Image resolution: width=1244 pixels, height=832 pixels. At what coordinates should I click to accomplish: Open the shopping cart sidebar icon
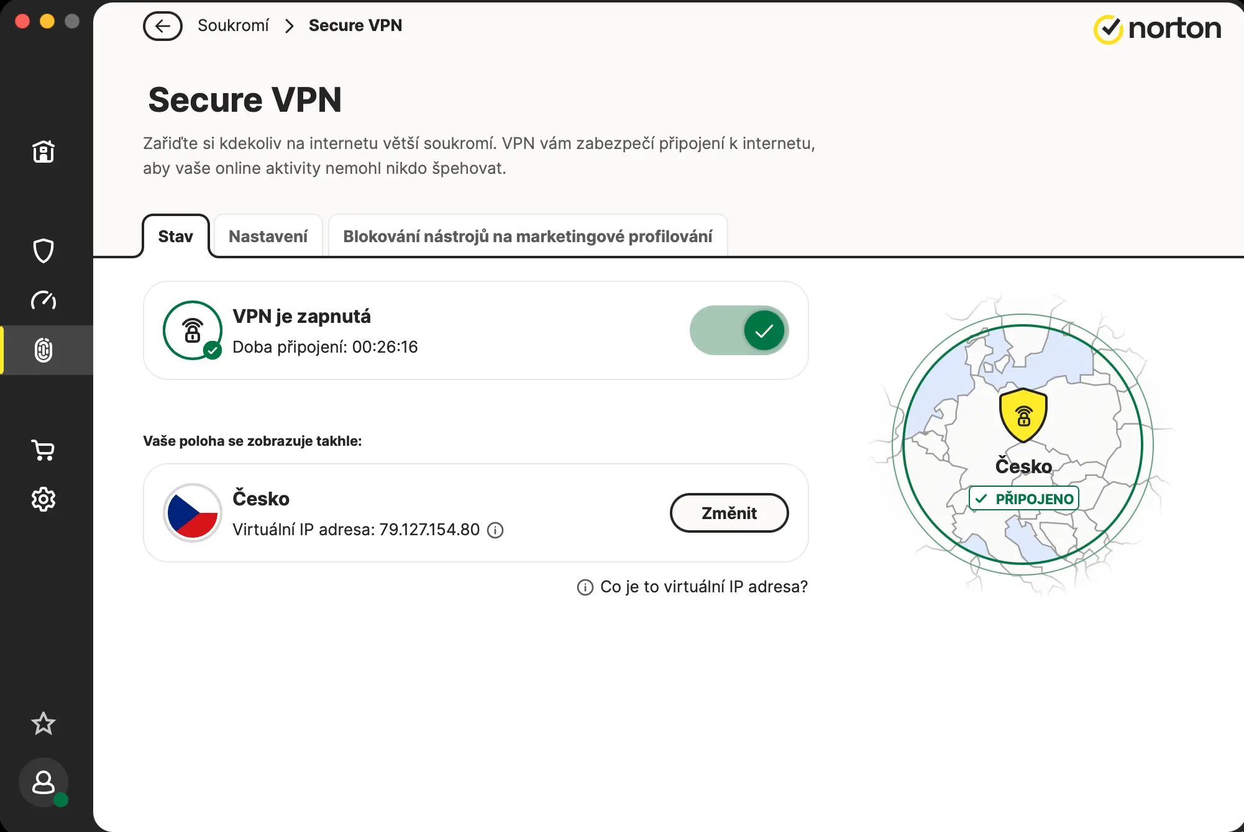pyautogui.click(x=43, y=450)
